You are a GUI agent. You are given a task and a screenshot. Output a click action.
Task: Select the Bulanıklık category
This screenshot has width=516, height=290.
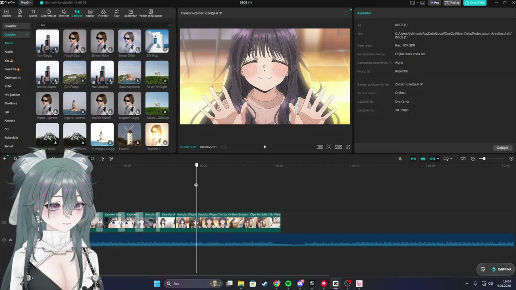[11, 138]
